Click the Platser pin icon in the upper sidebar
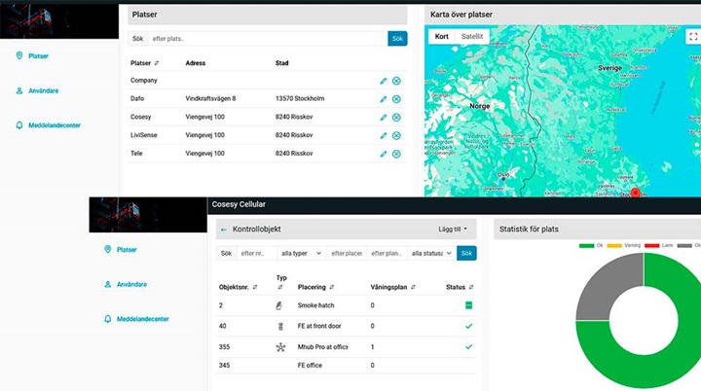This screenshot has width=701, height=391. [x=19, y=55]
